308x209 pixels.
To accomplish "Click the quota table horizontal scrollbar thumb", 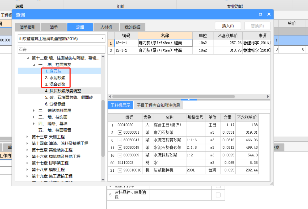I will [x=173, y=97].
